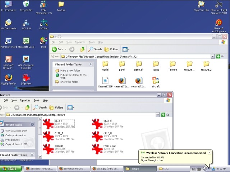Launch the Pixia desktop shortcut

pos(44,43)
